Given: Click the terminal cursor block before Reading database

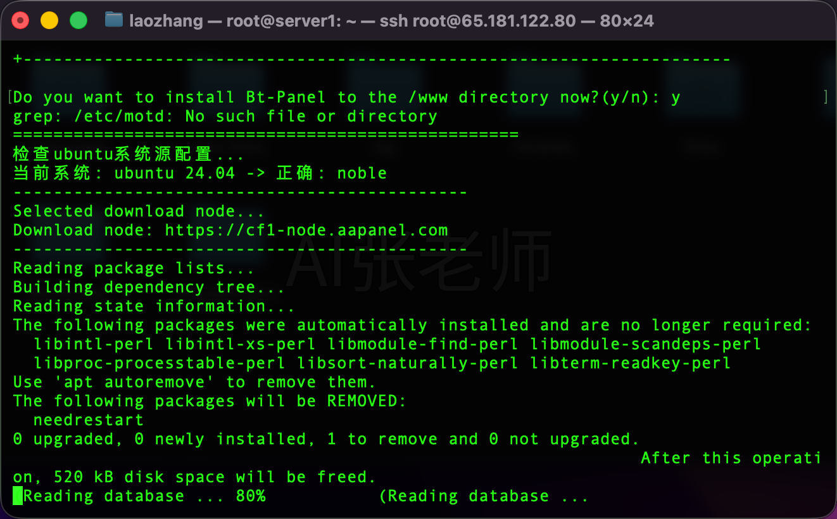Looking at the screenshot, I should point(18,496).
